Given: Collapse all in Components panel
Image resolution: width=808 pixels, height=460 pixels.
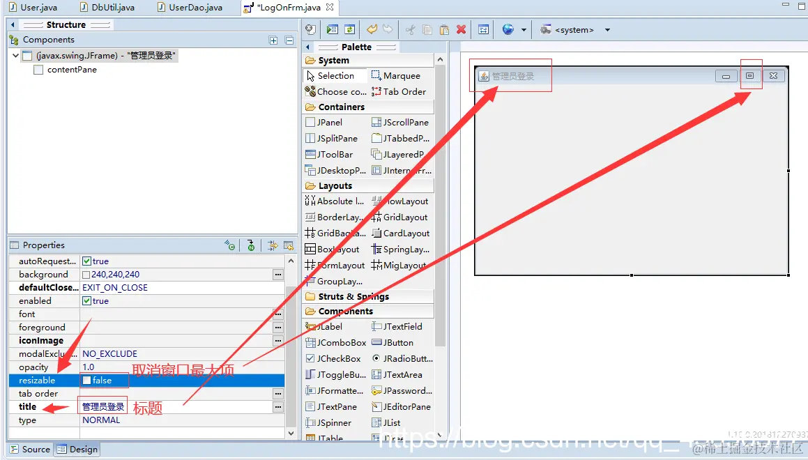Looking at the screenshot, I should (289, 40).
